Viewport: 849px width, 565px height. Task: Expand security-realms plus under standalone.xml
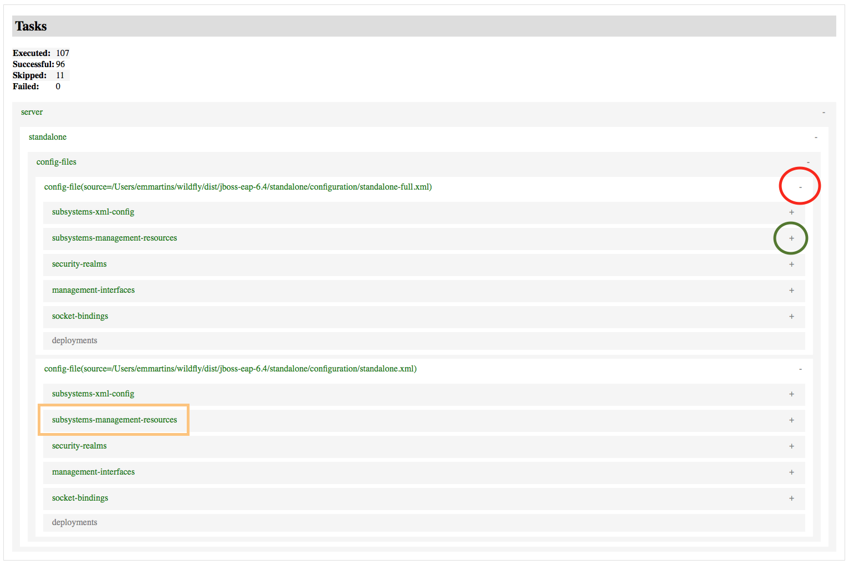click(791, 446)
